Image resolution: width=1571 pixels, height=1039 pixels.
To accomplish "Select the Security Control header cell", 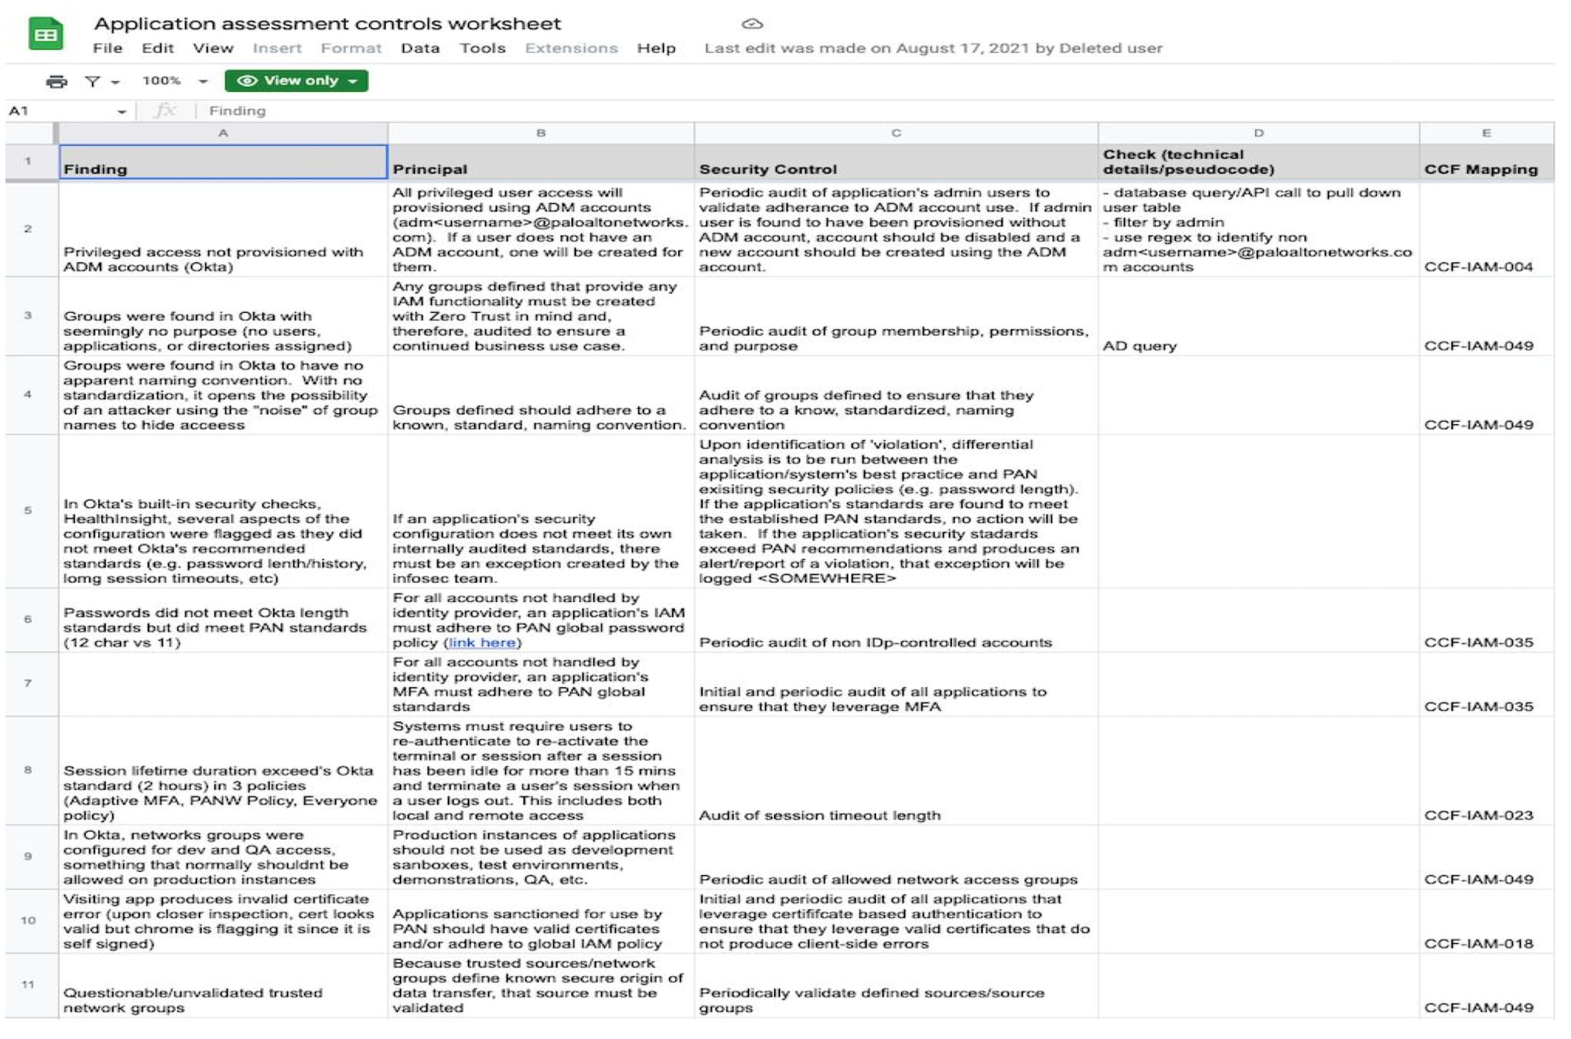I will pyautogui.click(x=896, y=162).
